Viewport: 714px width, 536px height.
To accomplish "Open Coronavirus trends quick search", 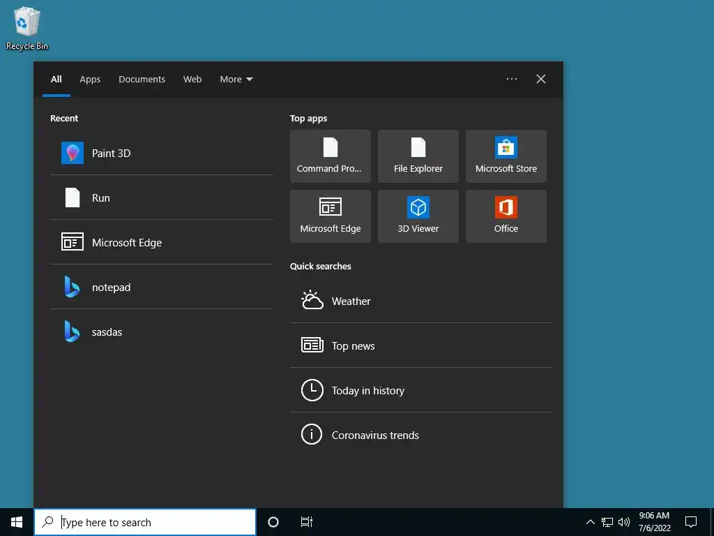I will coord(421,435).
